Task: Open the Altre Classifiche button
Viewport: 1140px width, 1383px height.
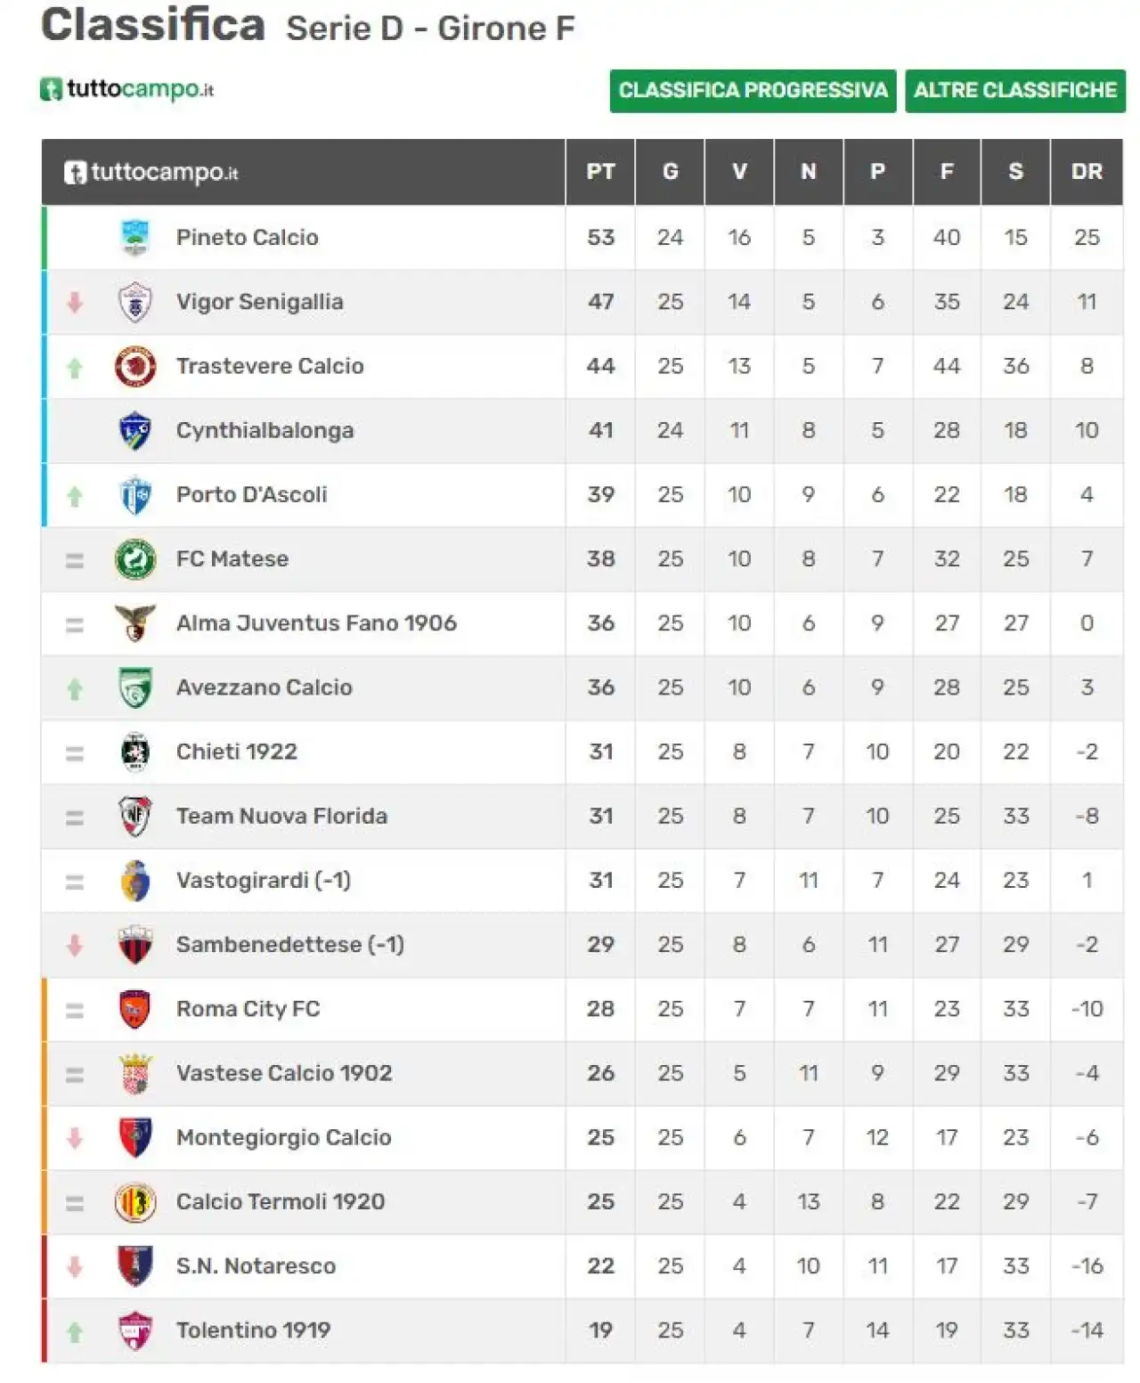Action: 1015,91
